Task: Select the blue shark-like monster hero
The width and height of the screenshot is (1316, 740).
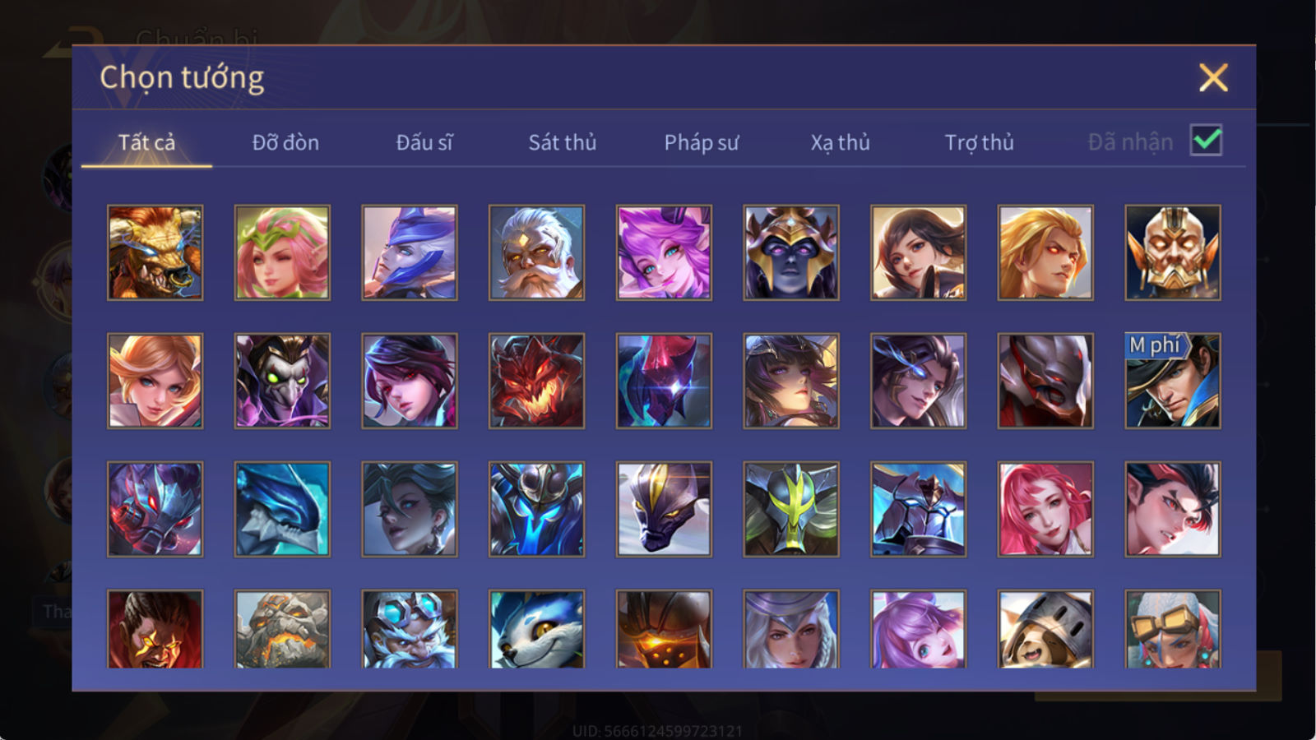Action: pyautogui.click(x=282, y=509)
